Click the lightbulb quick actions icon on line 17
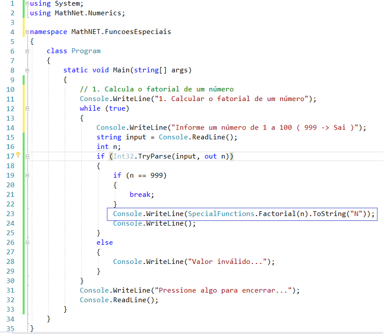388x334 pixels. tap(18, 155)
